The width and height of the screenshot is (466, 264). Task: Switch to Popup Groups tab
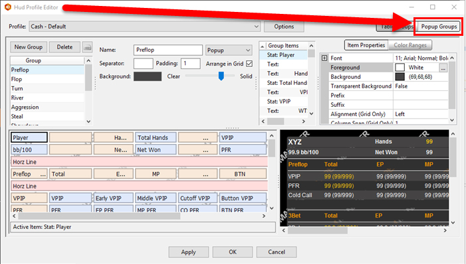click(439, 27)
